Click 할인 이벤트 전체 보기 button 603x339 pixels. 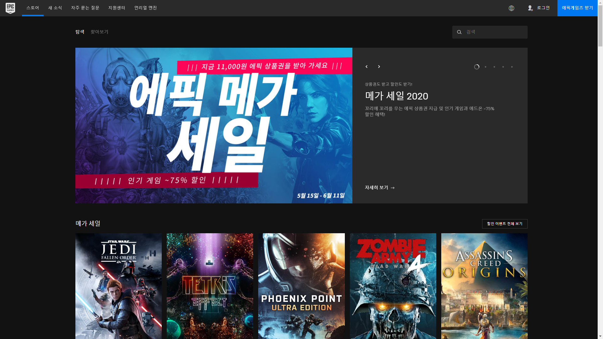click(505, 224)
